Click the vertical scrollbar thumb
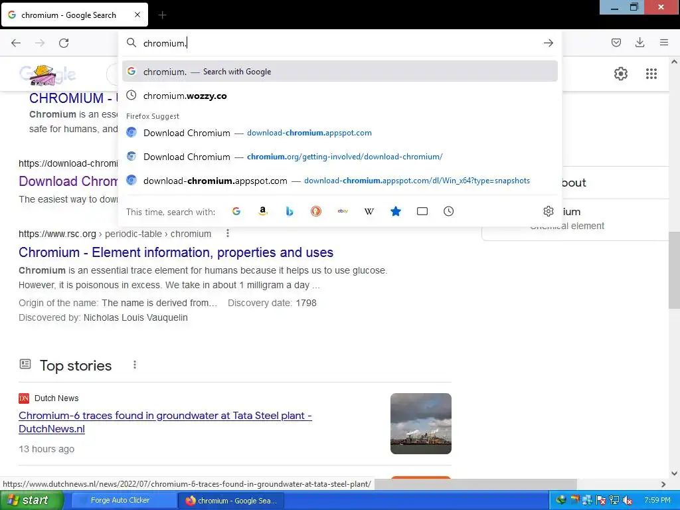Viewport: 680px width, 510px height. pos(674,270)
